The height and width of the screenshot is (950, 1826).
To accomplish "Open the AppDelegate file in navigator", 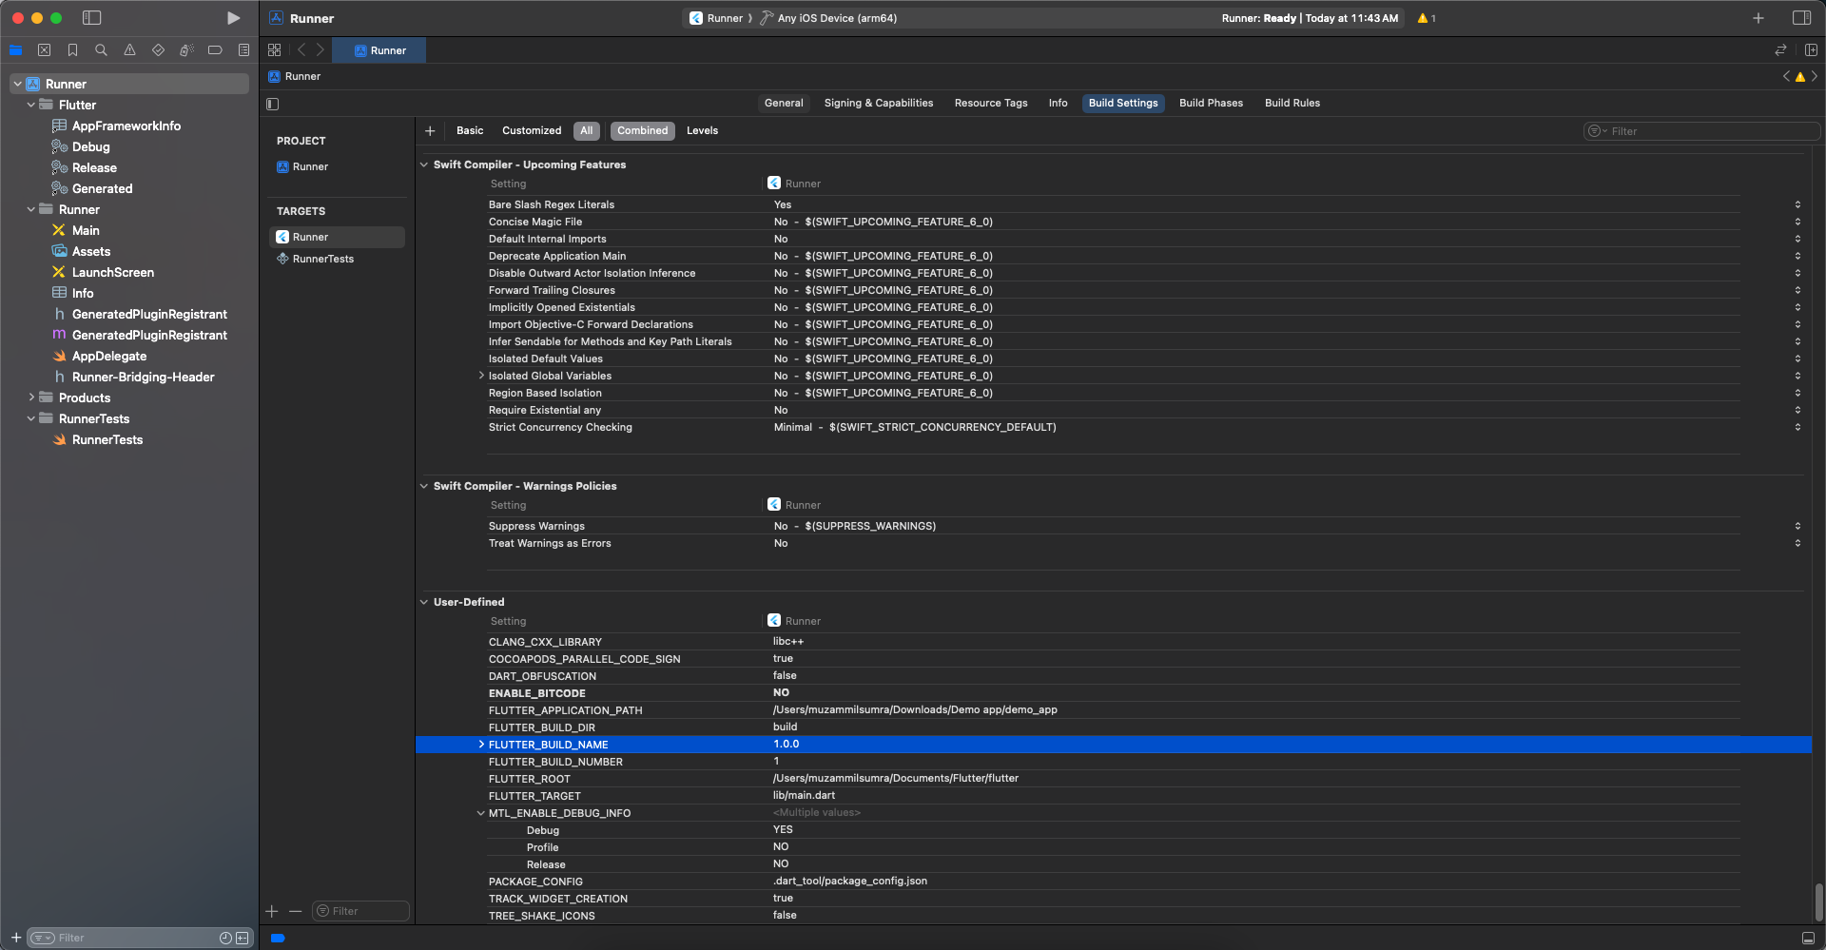I will [x=109, y=356].
